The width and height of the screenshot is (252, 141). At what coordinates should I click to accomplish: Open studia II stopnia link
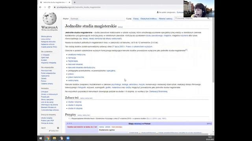pyautogui.click(x=75, y=105)
